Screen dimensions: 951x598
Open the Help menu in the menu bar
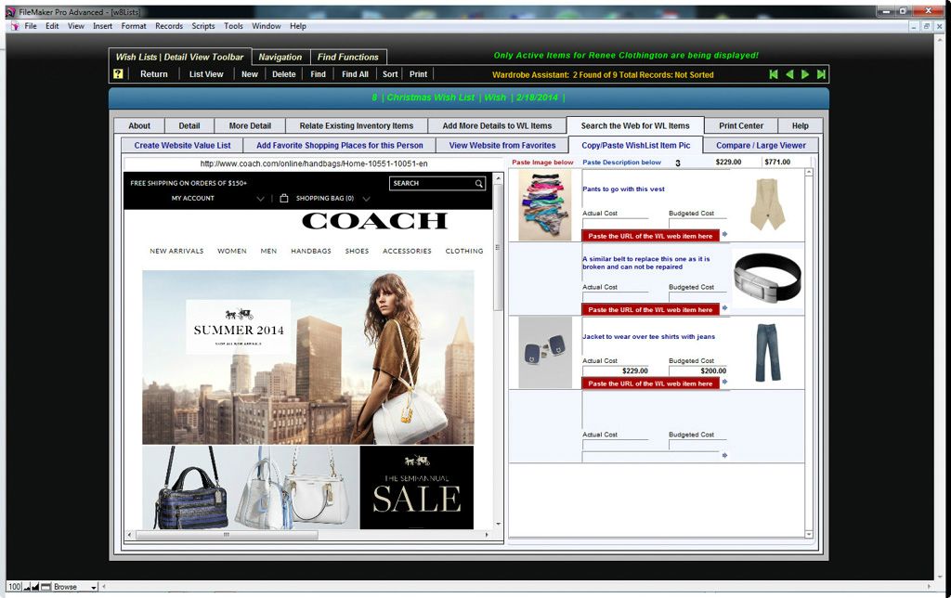(298, 26)
